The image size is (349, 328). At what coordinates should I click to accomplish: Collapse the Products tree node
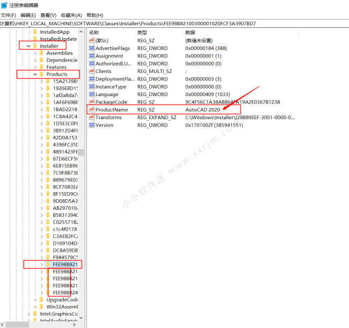pos(35,74)
